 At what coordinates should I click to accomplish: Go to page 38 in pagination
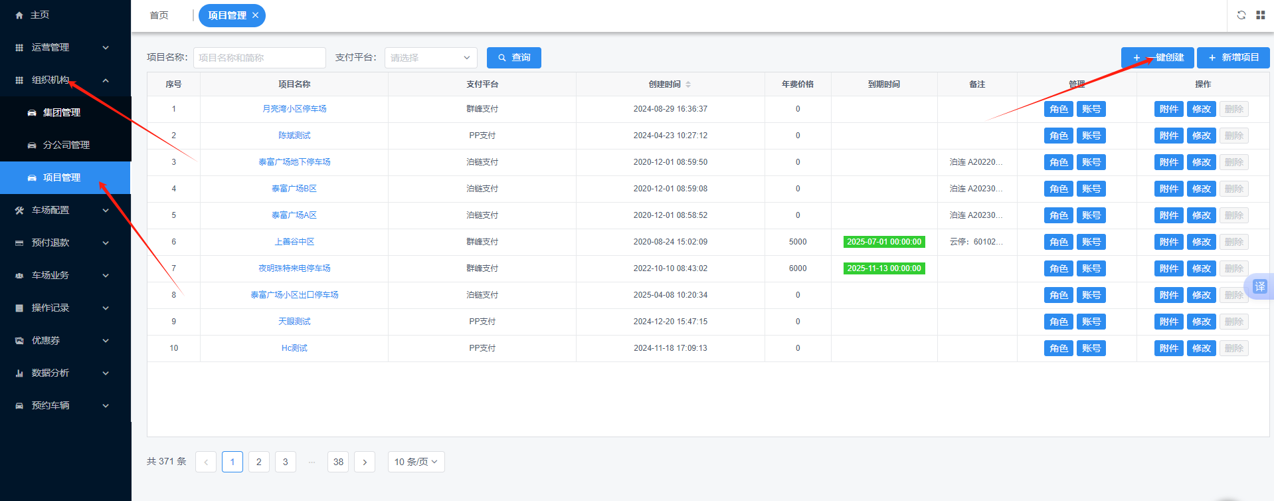pos(338,462)
